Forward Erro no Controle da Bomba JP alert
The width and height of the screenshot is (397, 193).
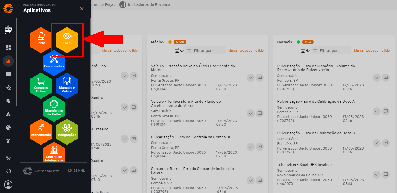coord(260,147)
